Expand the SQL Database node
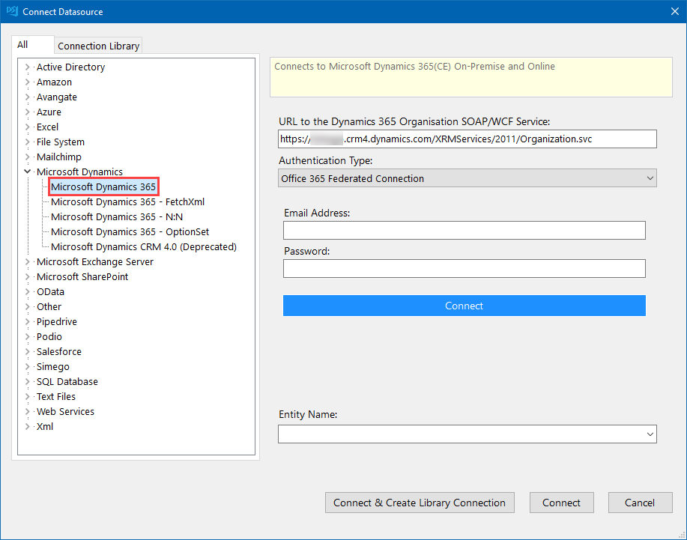 27,381
